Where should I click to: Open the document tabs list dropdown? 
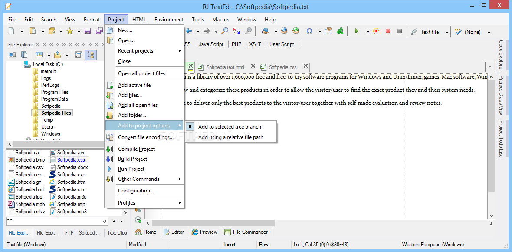click(x=490, y=67)
